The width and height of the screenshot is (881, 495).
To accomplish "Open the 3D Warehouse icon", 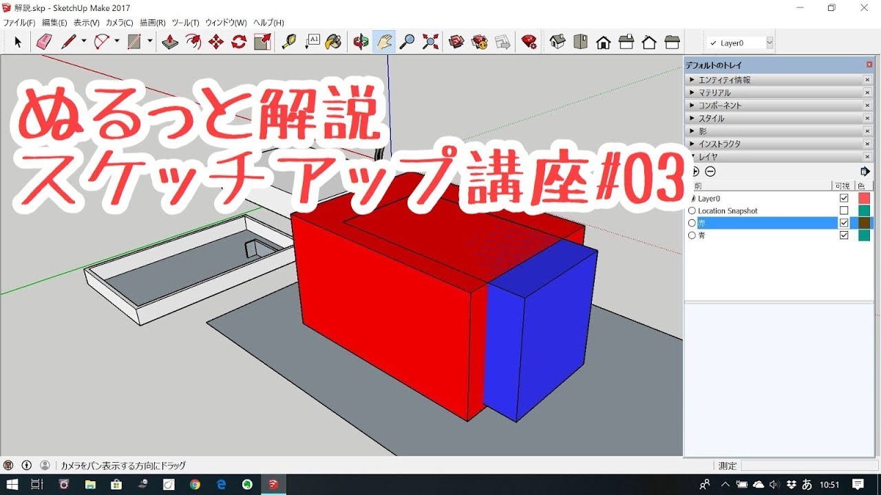I will tap(456, 43).
